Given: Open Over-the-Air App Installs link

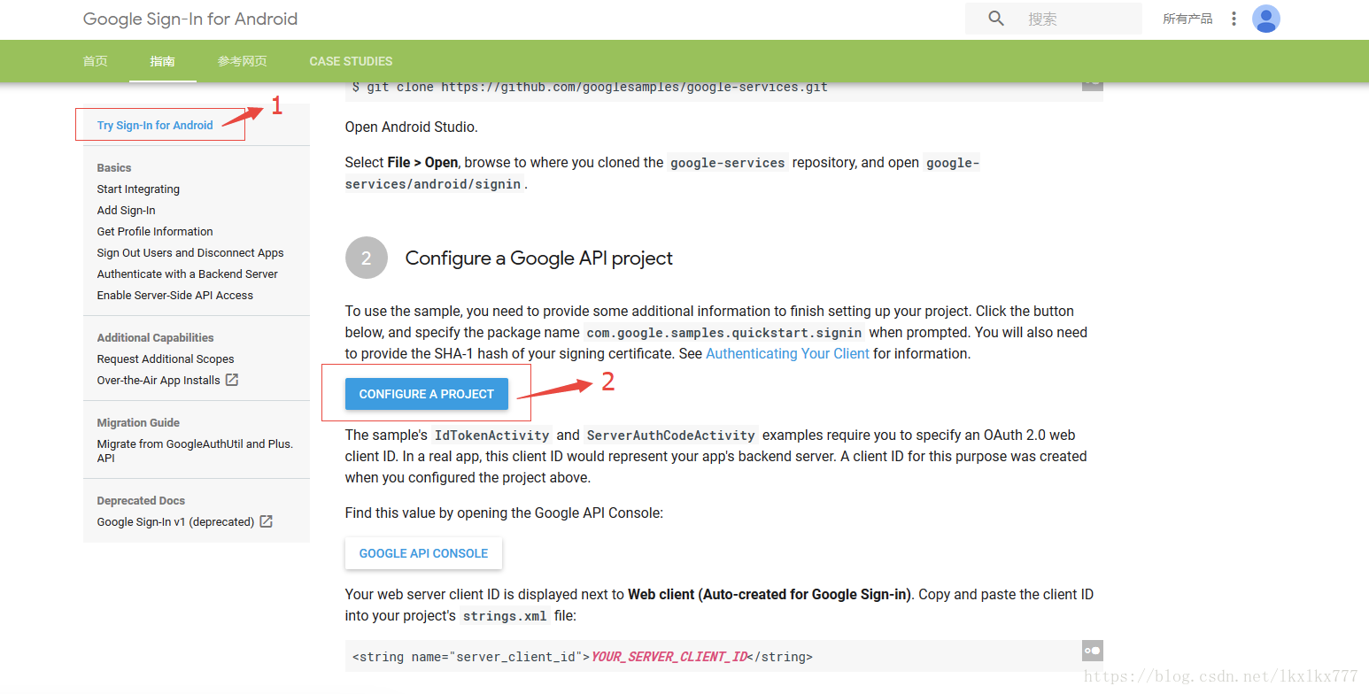Looking at the screenshot, I should 159,380.
